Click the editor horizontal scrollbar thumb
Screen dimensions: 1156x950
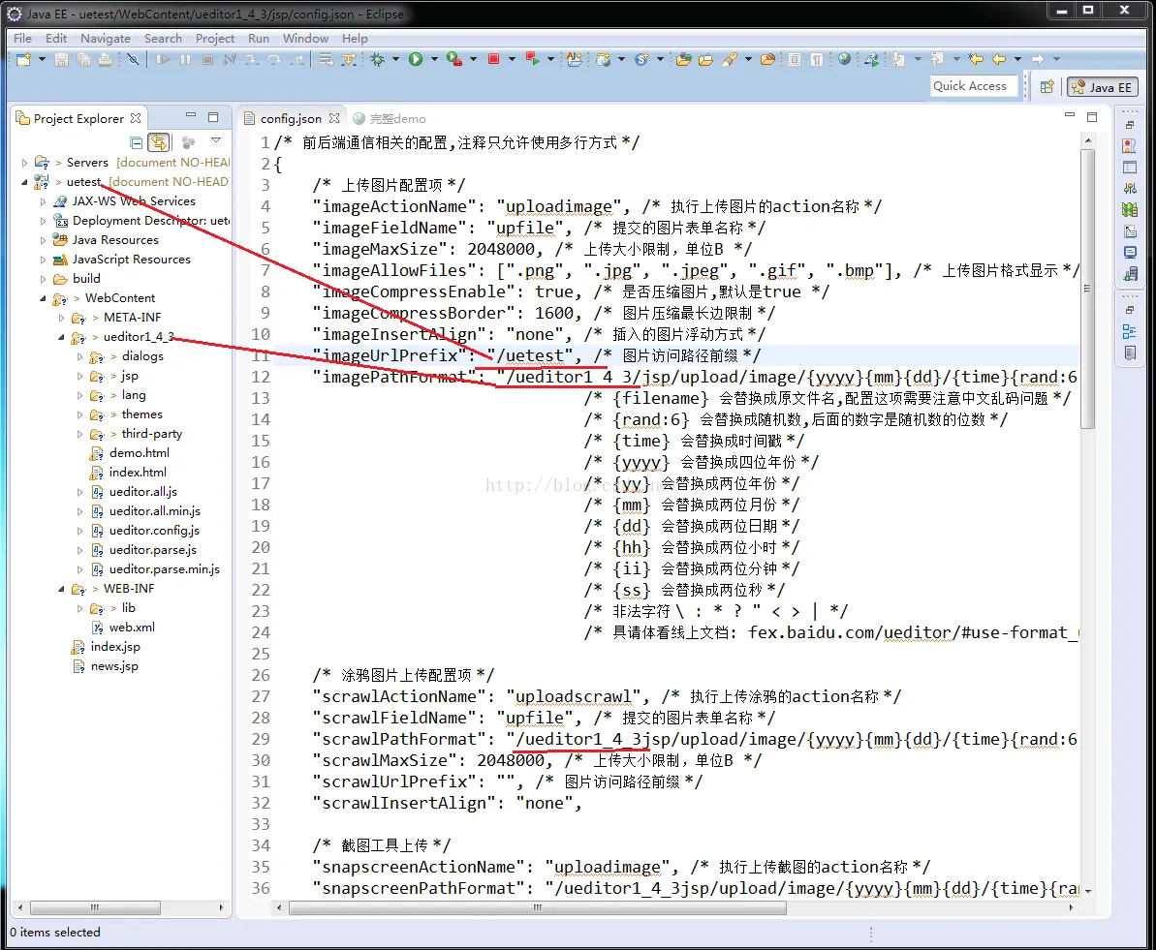(538, 908)
